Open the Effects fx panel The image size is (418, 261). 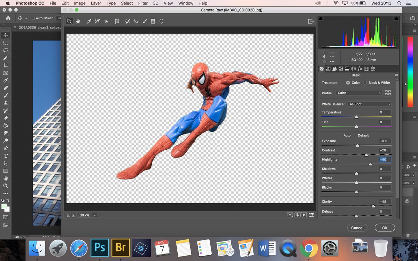point(360,69)
